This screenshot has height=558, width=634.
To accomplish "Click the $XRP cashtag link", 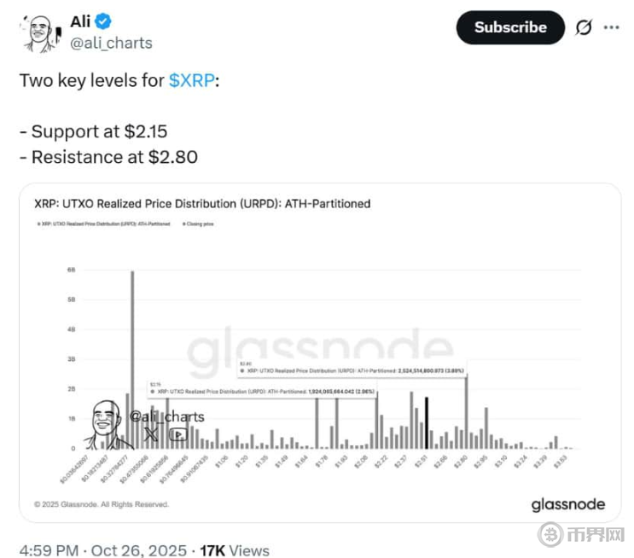I will click(x=193, y=79).
